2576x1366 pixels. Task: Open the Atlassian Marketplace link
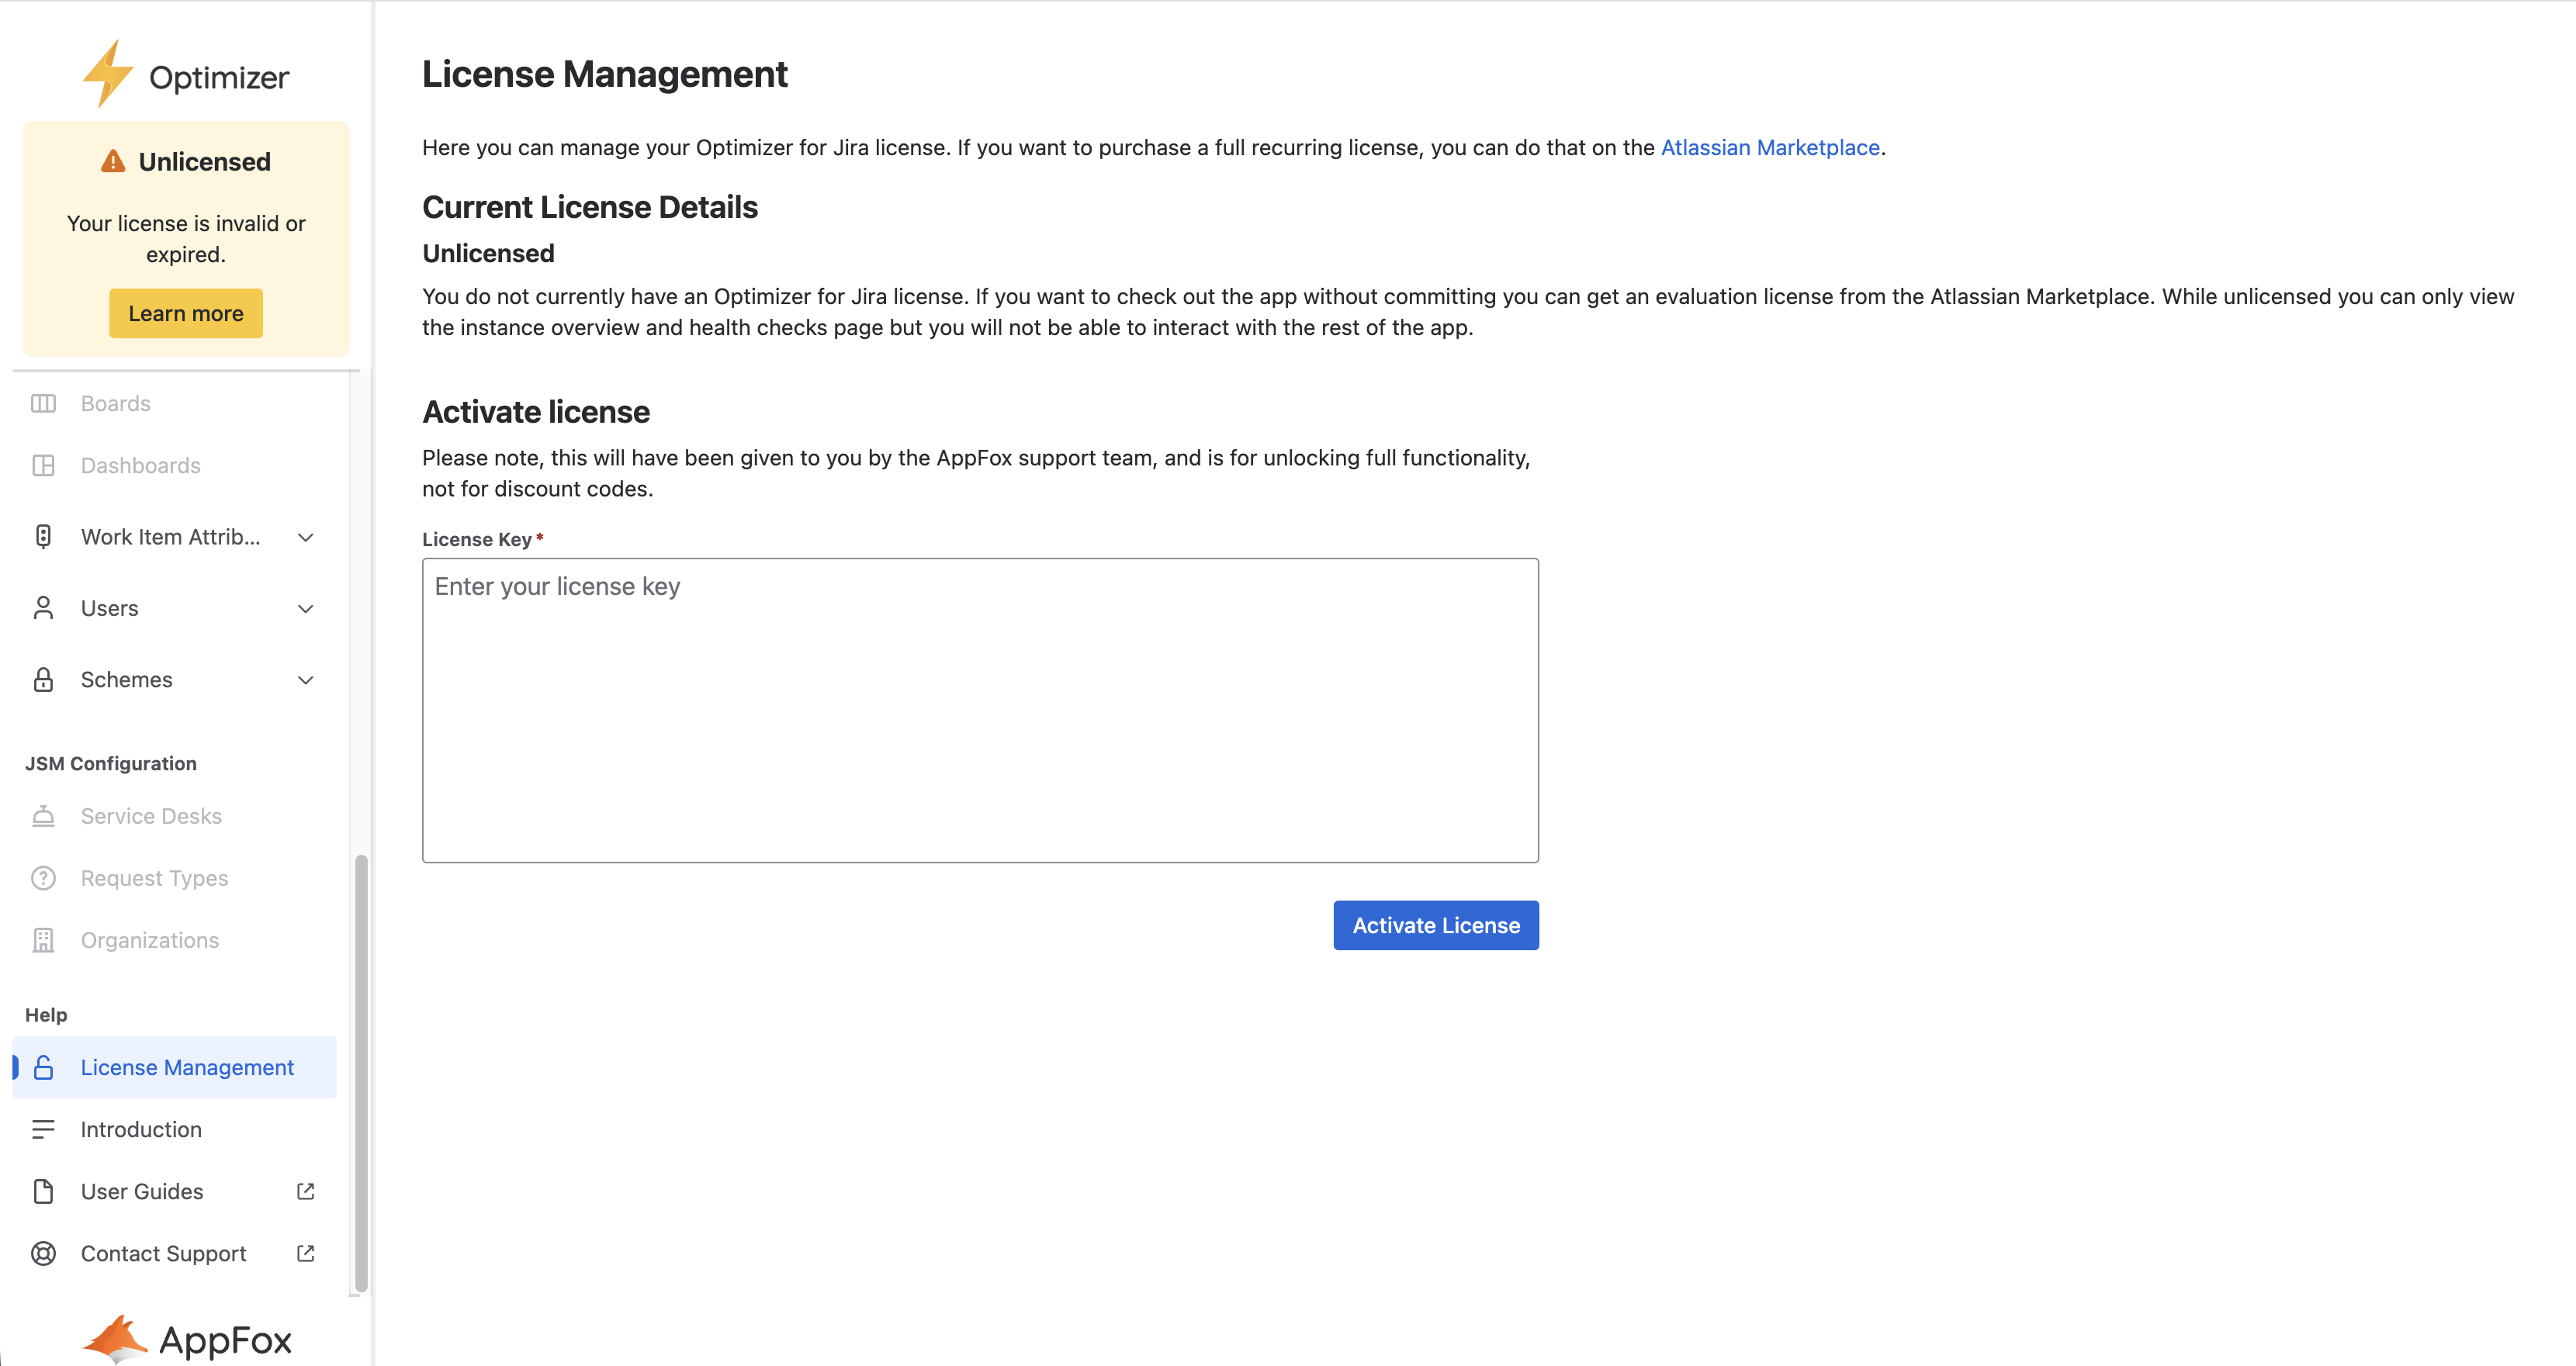coord(1770,147)
